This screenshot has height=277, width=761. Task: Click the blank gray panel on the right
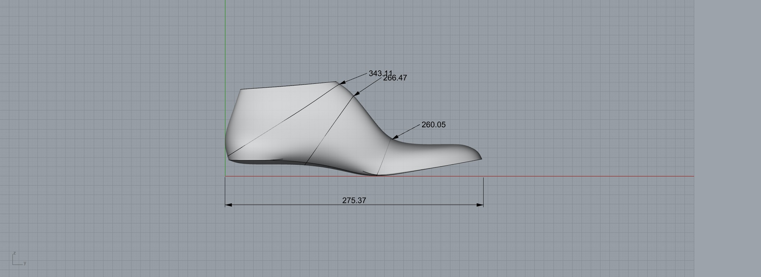click(x=726, y=138)
